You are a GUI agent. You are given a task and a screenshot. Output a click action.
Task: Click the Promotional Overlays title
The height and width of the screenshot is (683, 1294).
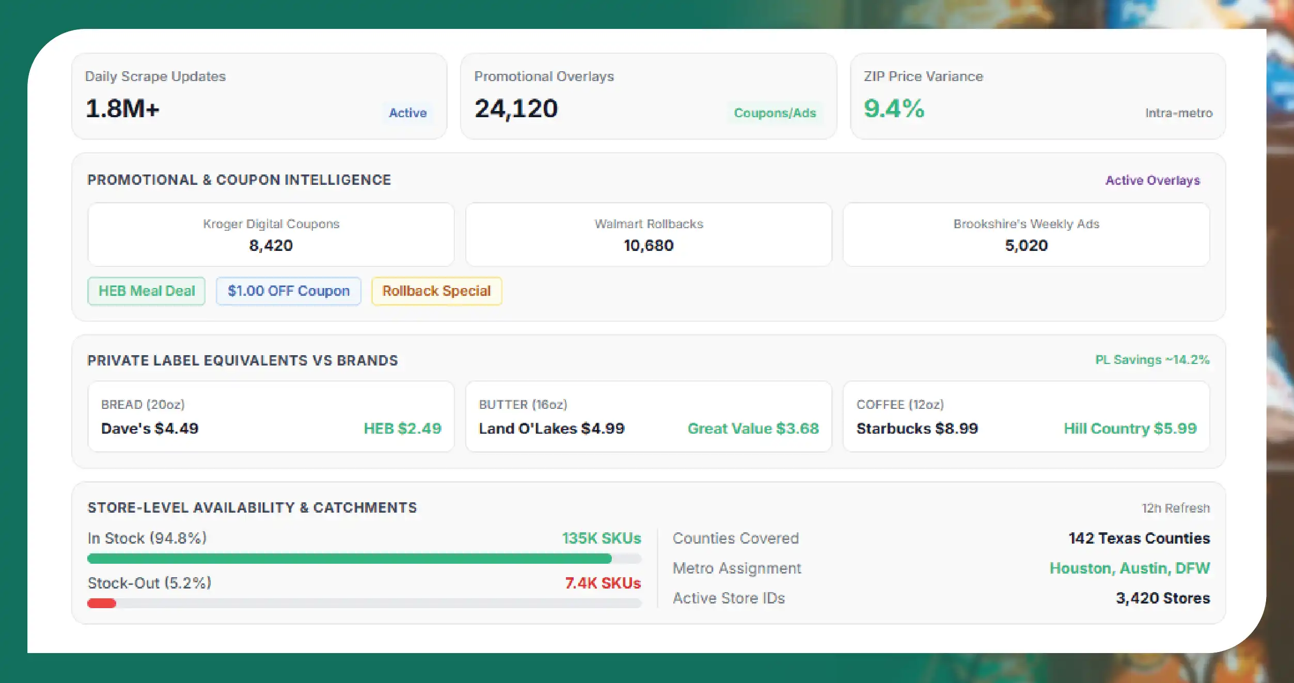pos(544,76)
